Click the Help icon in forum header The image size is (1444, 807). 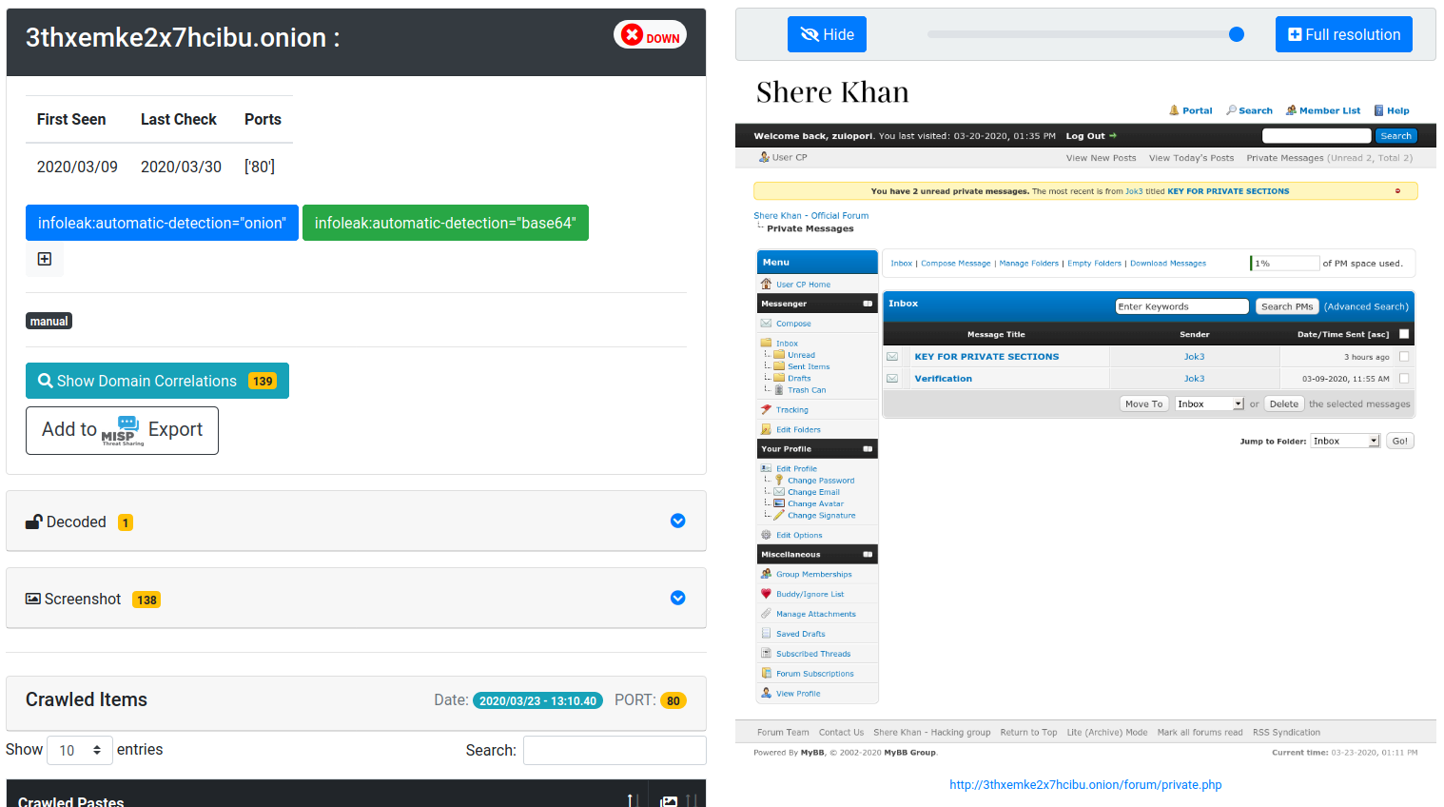pyautogui.click(x=1378, y=110)
